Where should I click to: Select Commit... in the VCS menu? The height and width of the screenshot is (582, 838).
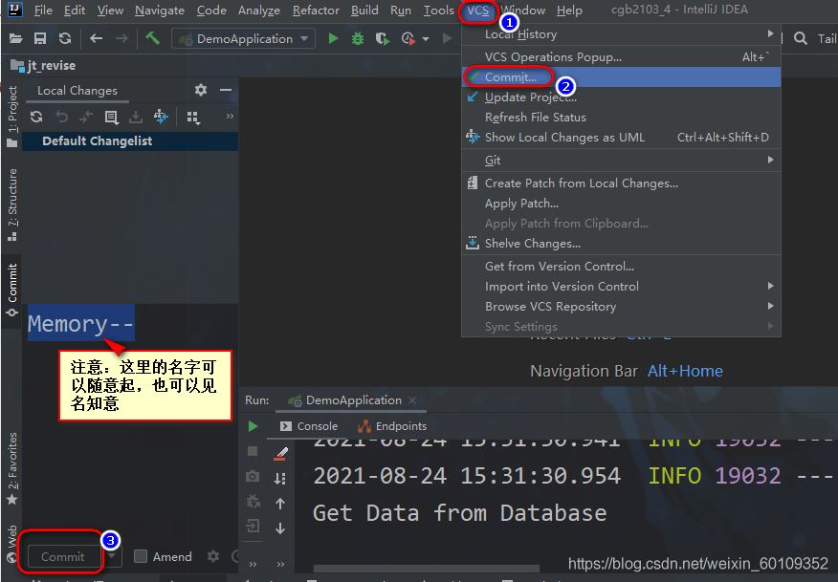621,76
